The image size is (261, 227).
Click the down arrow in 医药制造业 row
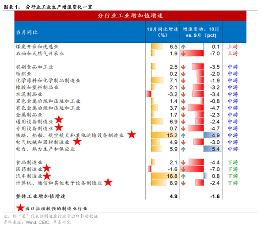click(x=183, y=169)
